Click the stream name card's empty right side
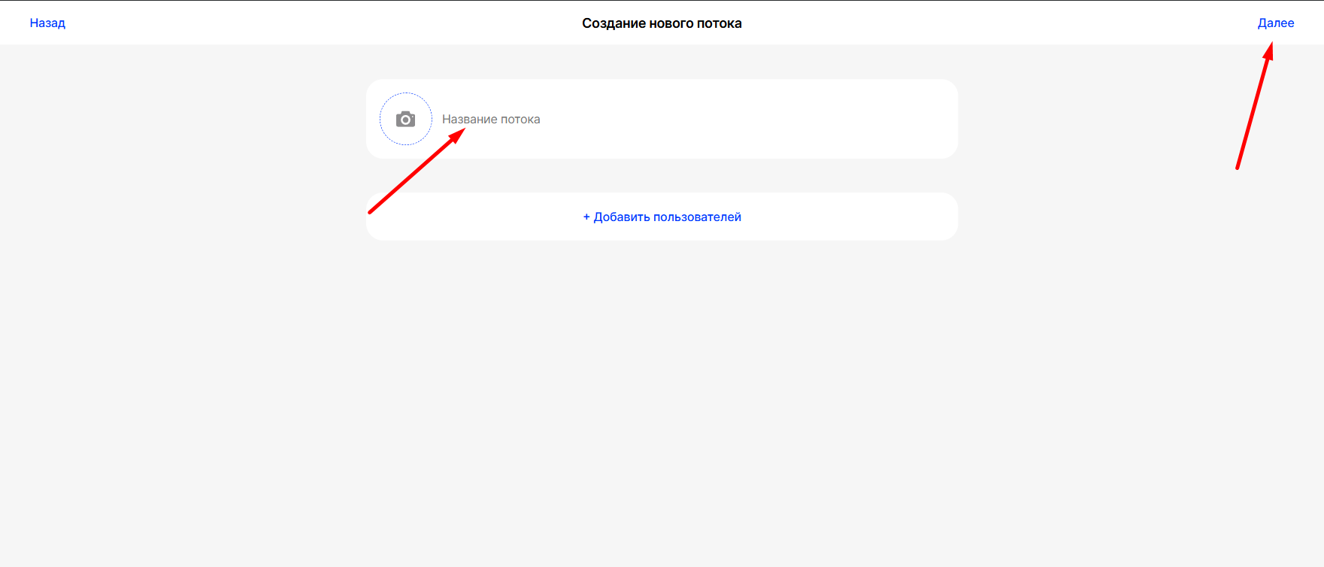This screenshot has height=567, width=1324. [865, 120]
